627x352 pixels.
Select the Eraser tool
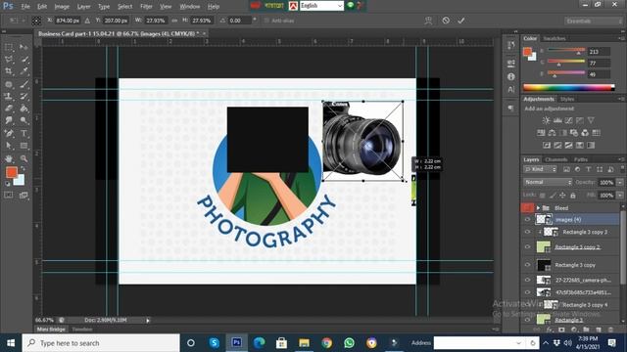pyautogui.click(x=9, y=109)
